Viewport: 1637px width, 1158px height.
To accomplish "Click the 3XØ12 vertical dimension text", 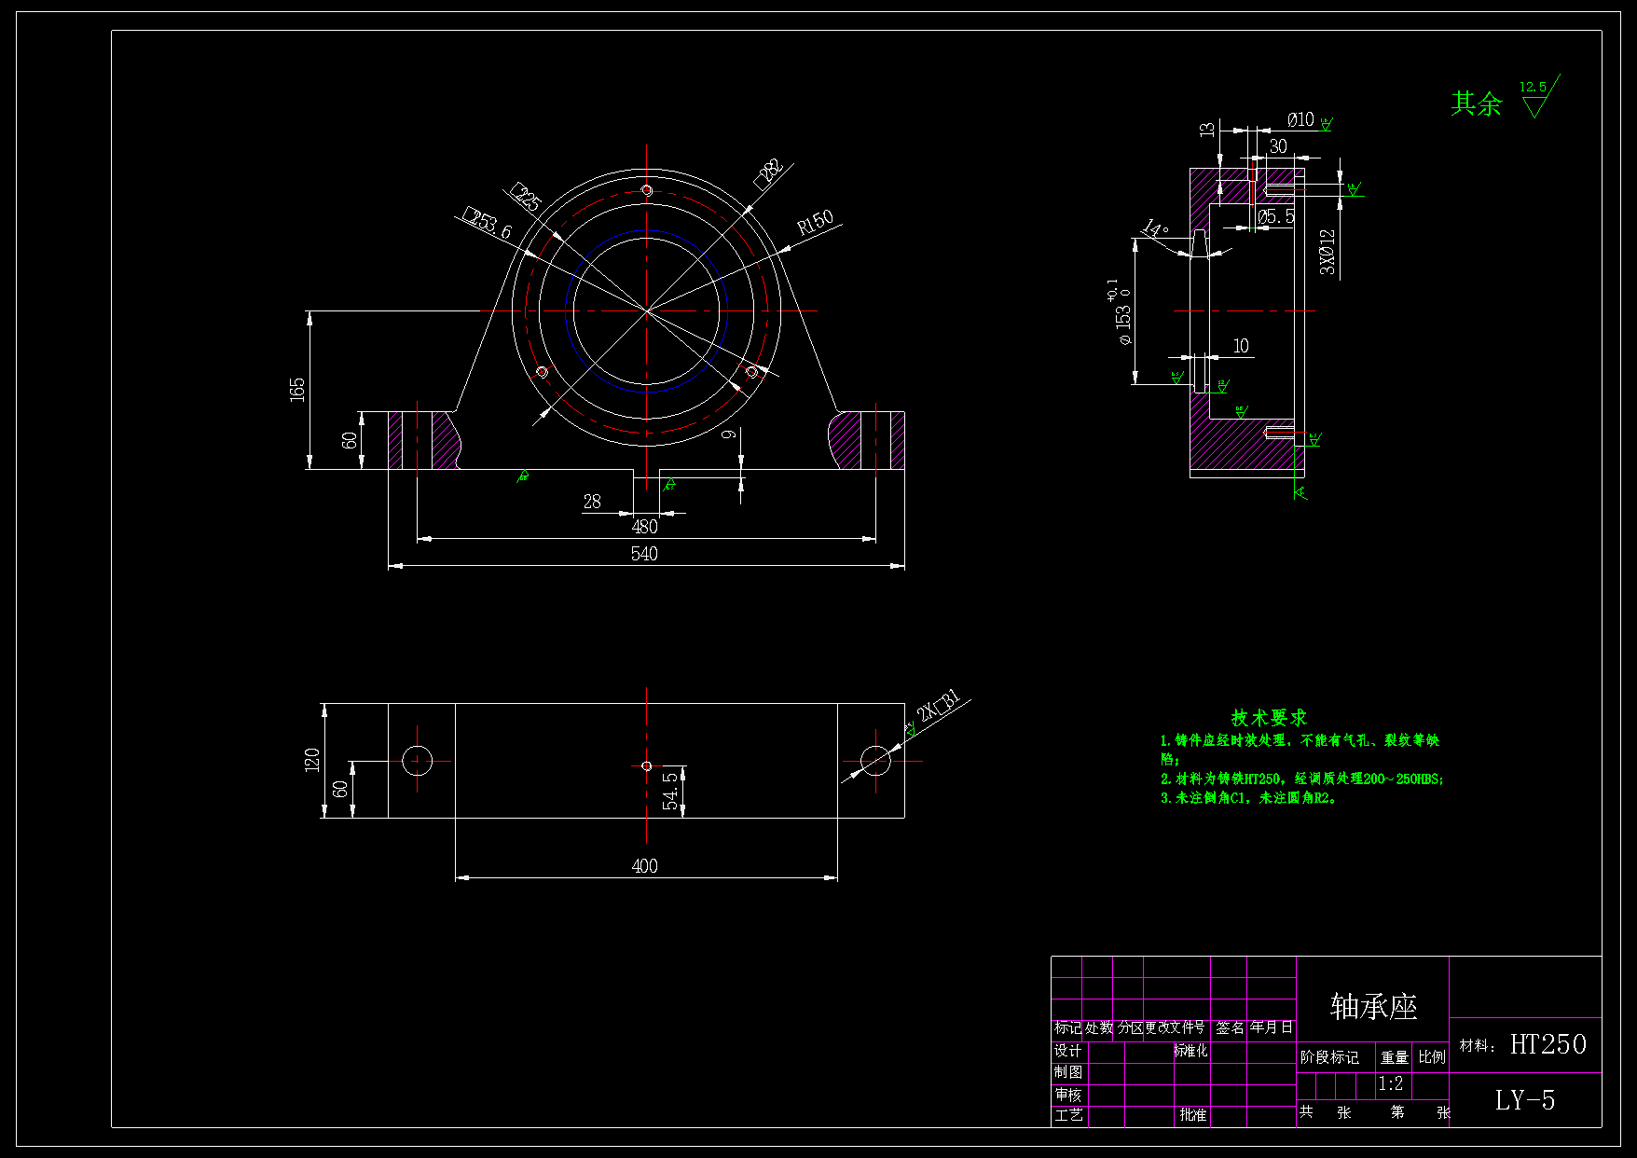I will coord(1327,252).
